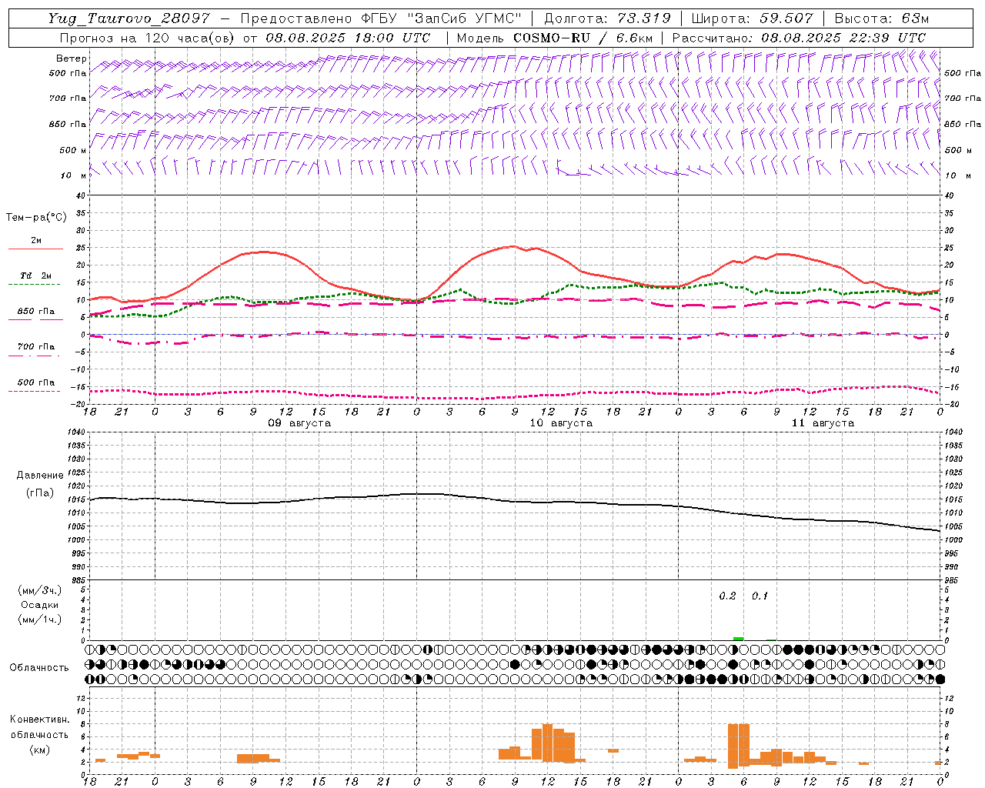
Task: Click the green precipitation bar on 11 августа
Action: coord(739,639)
